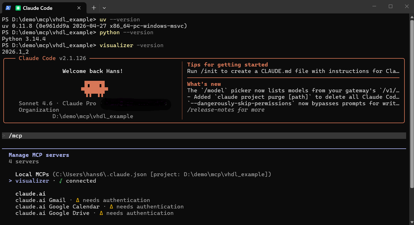Click the PowerShell icon in the tab bar
The width and height of the screenshot is (414, 225).
click(8, 8)
